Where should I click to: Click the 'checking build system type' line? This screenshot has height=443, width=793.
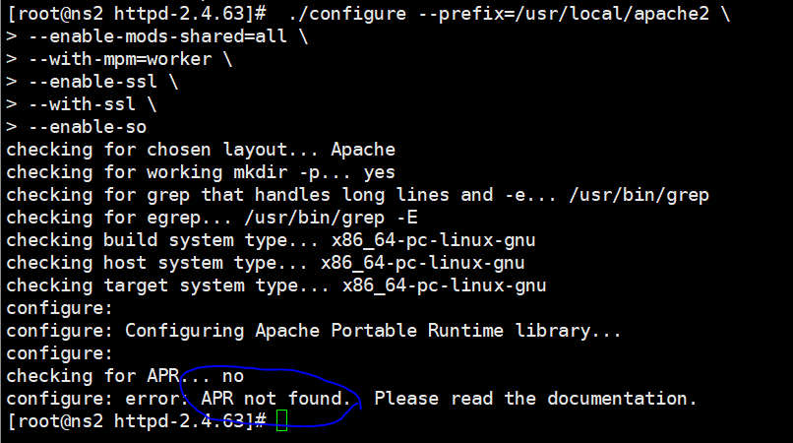click(x=272, y=240)
